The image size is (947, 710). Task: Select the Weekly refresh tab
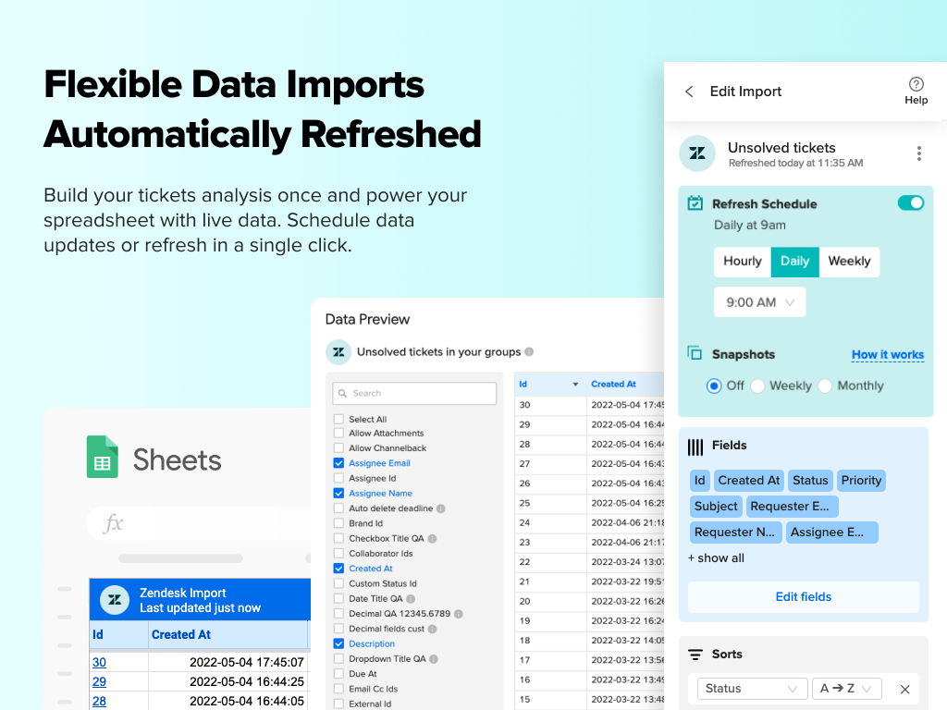(849, 262)
